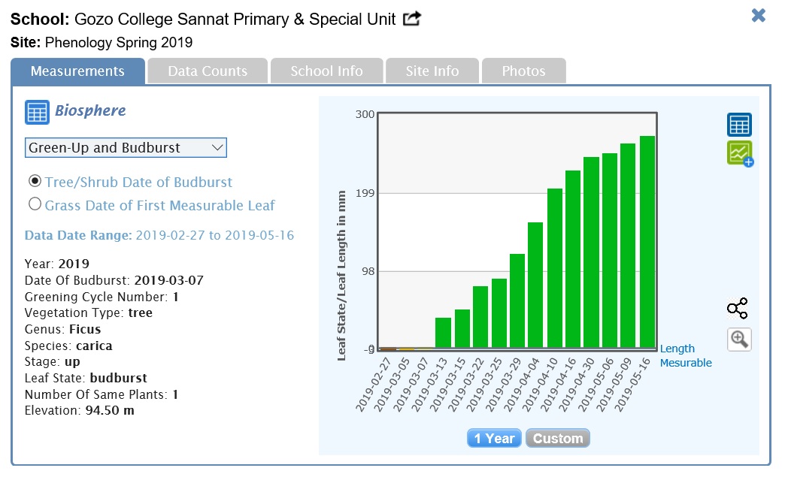Expand Green-Up and Budburst dropdown
This screenshot has height=477, width=785.
coord(126,148)
